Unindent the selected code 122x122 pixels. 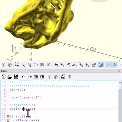tap(36, 77)
